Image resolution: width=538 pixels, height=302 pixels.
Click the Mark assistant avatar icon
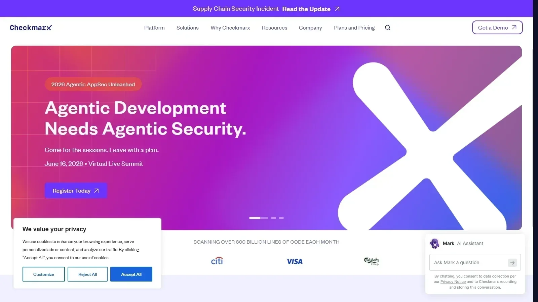(x=435, y=243)
